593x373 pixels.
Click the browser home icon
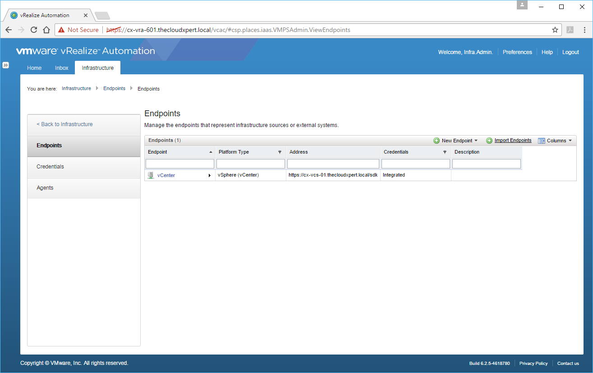point(46,30)
